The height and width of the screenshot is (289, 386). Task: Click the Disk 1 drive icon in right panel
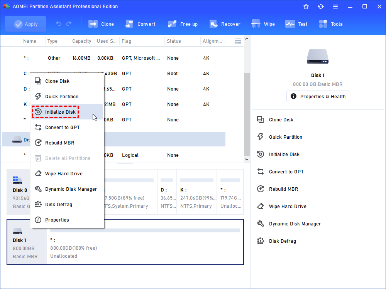pyautogui.click(x=318, y=57)
